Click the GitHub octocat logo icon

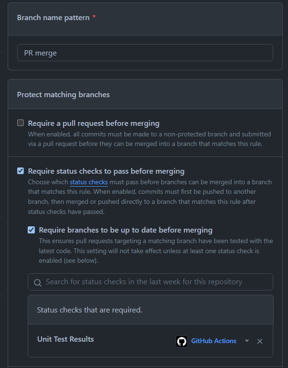[181, 341]
